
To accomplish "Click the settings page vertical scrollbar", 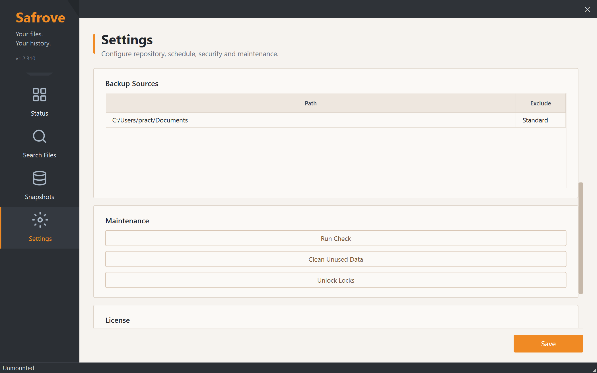I will [x=581, y=238].
